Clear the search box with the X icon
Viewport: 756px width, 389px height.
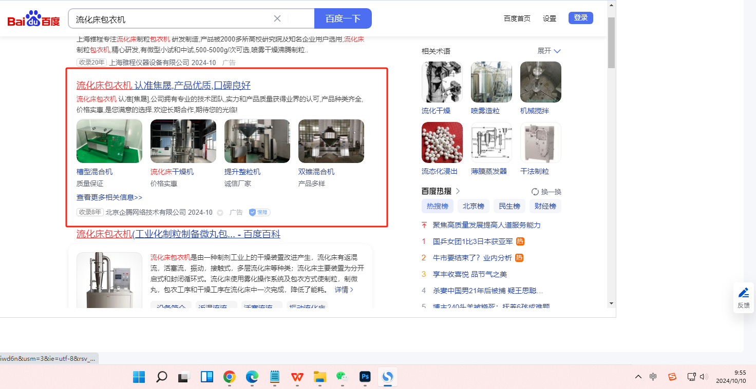coord(277,18)
